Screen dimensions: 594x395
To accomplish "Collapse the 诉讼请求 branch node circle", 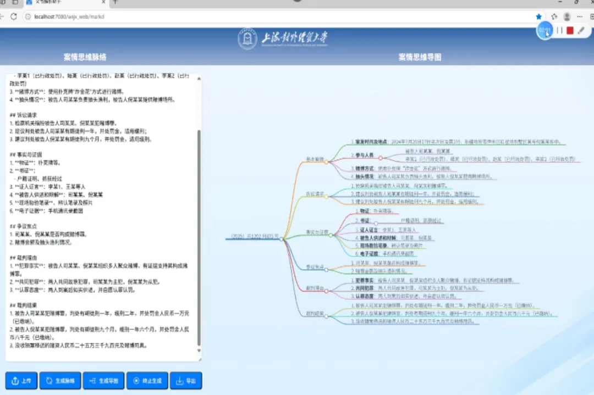I will pos(326,196).
